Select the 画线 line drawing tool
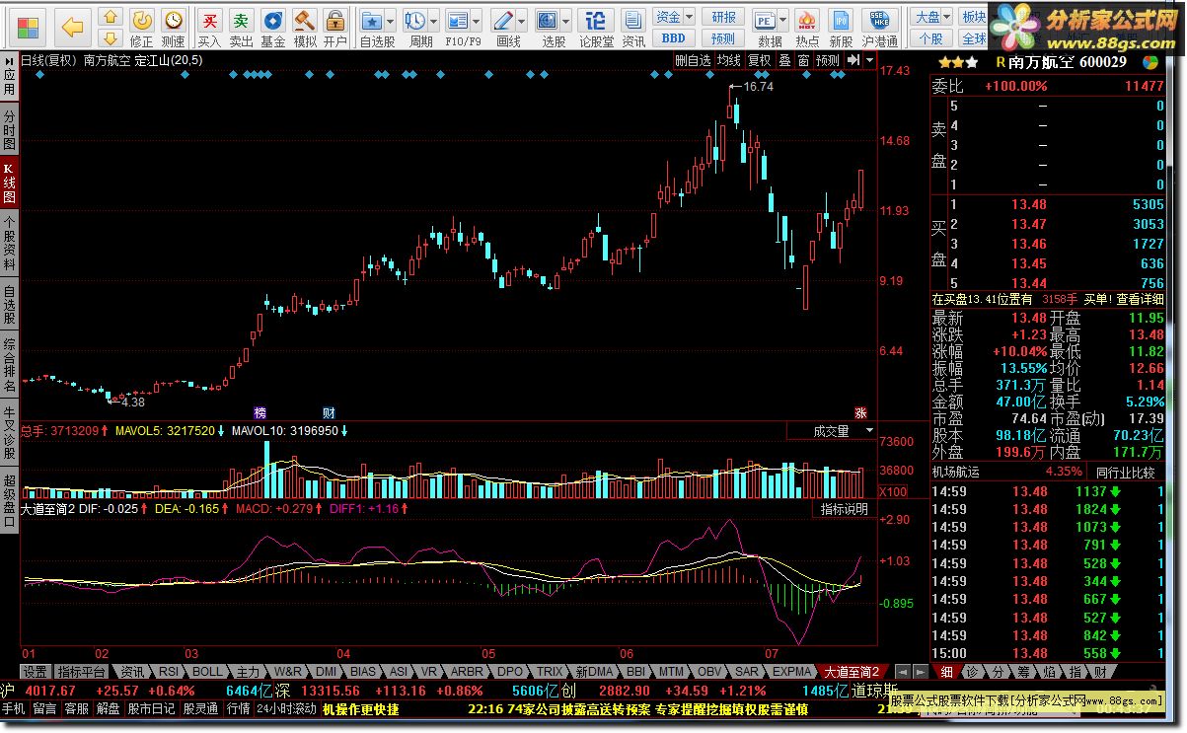This screenshot has width=1187, height=733. pyautogui.click(x=503, y=20)
